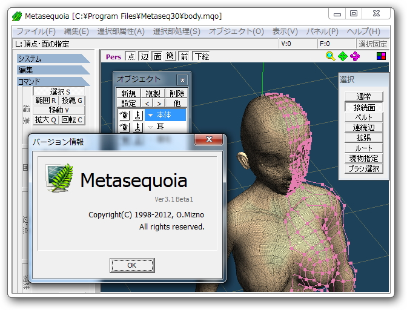407x310 pixels.
Task: Click the < button in object panel
Action: point(147,104)
